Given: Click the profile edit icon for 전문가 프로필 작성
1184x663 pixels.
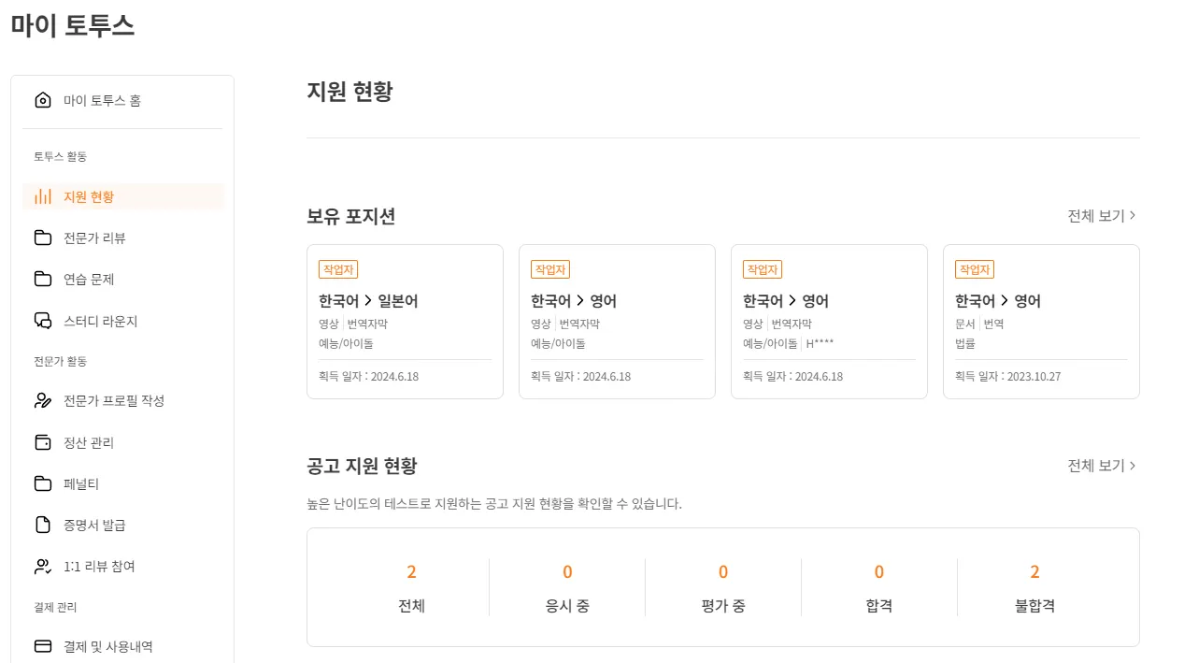Looking at the screenshot, I should pyautogui.click(x=42, y=400).
